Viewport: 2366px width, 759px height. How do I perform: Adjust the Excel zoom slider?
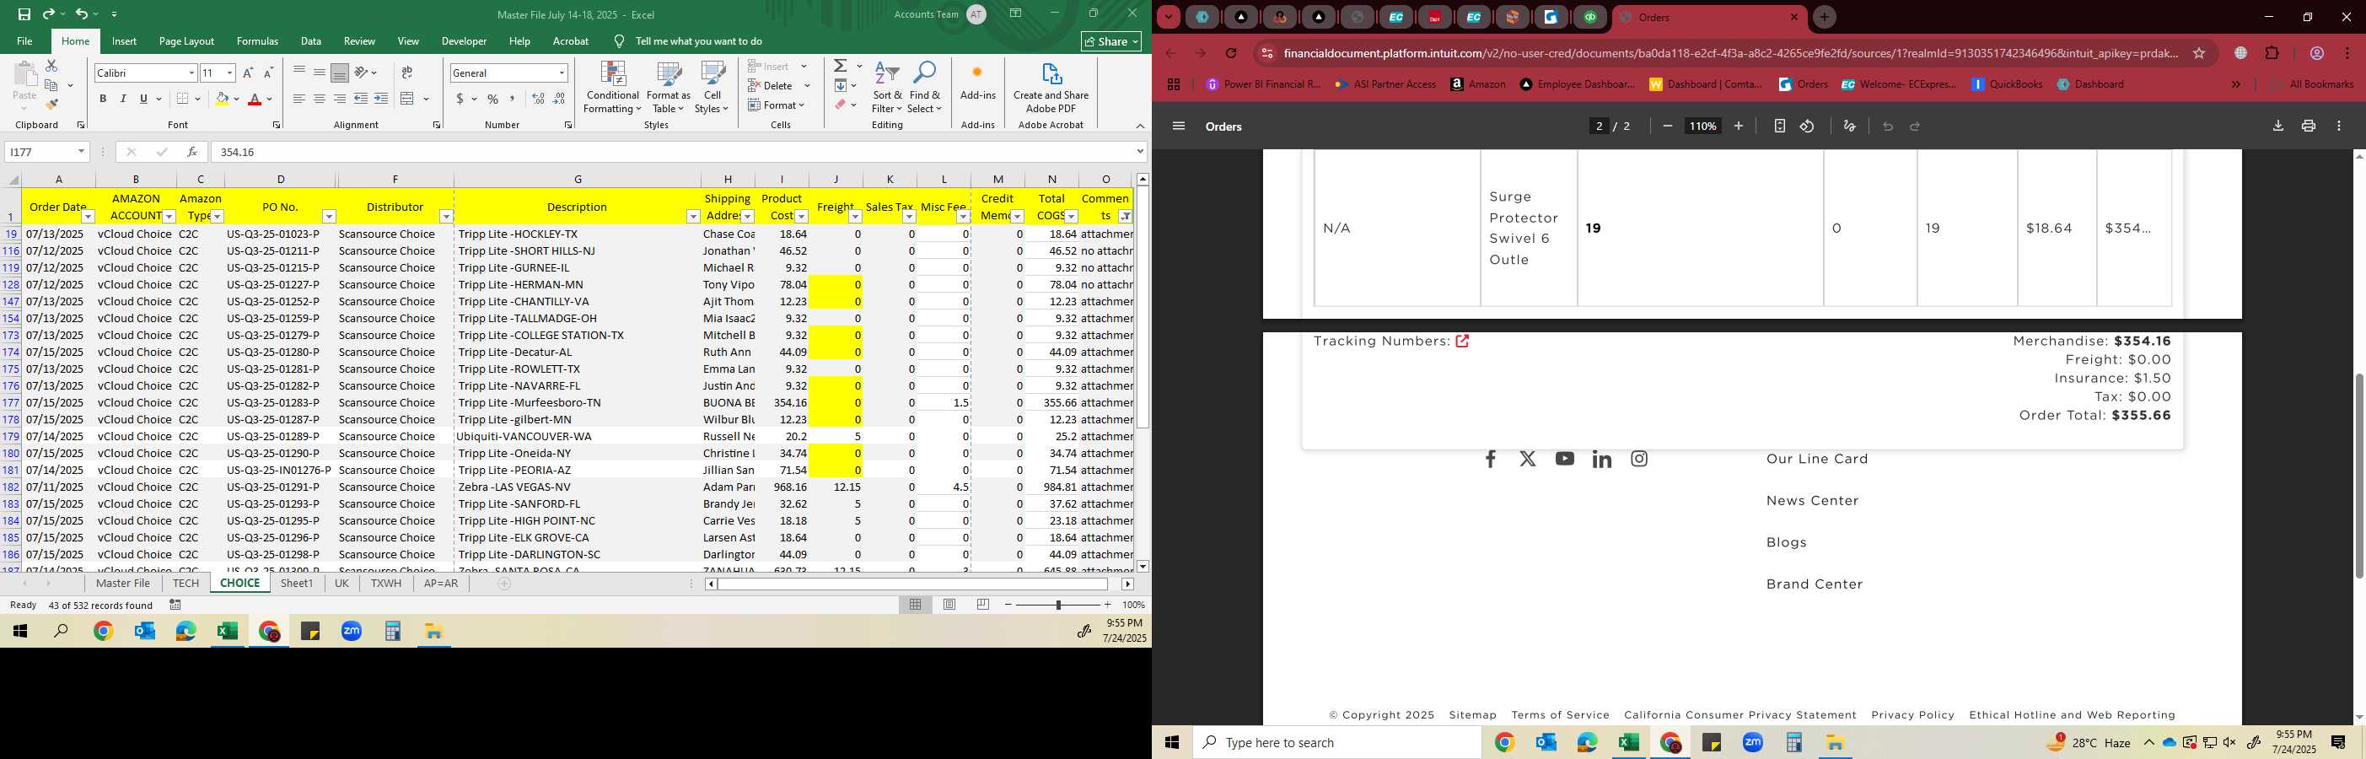(1058, 605)
